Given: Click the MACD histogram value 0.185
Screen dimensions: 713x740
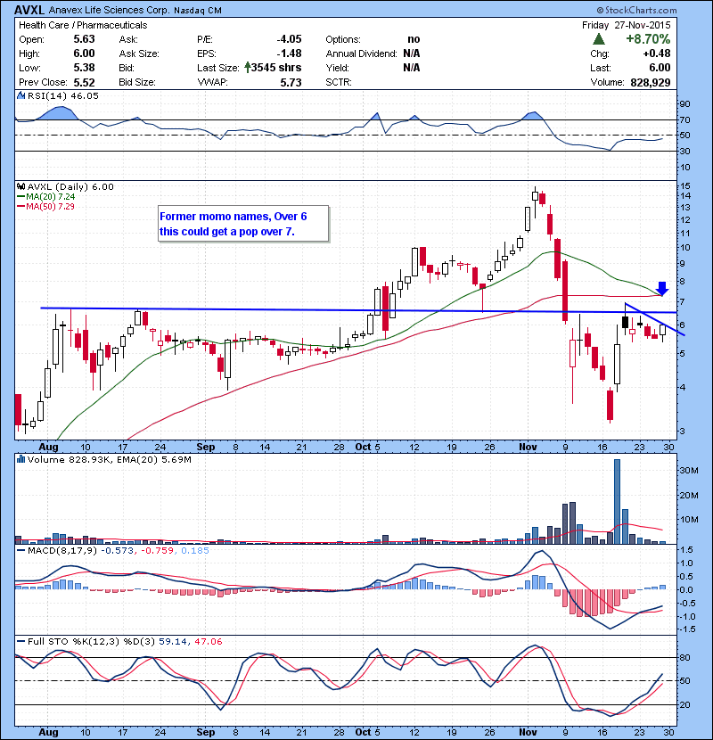Looking at the screenshot, I should point(194,550).
